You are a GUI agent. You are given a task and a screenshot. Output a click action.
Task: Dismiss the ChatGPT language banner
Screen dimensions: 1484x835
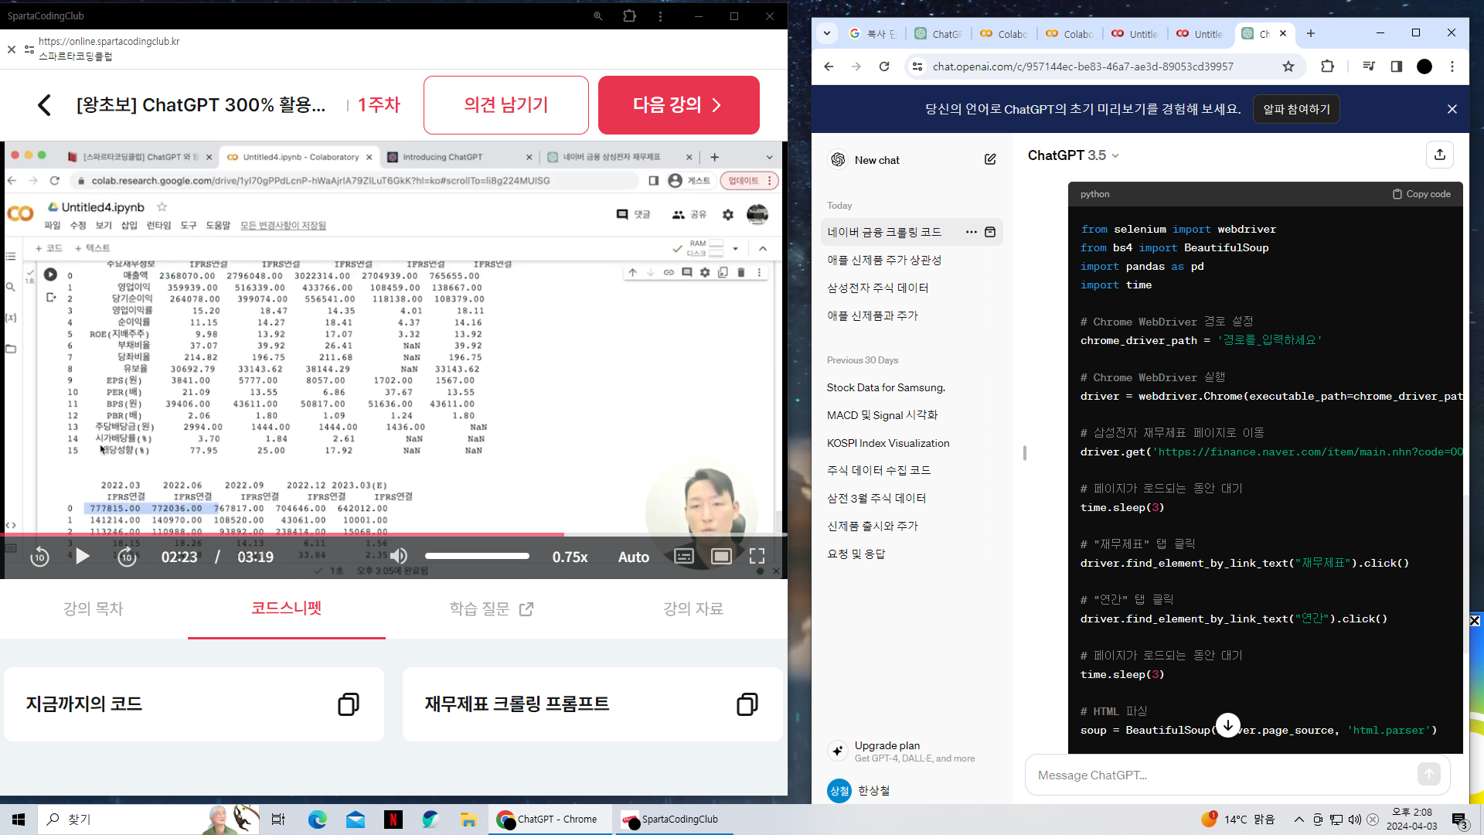[x=1452, y=109]
